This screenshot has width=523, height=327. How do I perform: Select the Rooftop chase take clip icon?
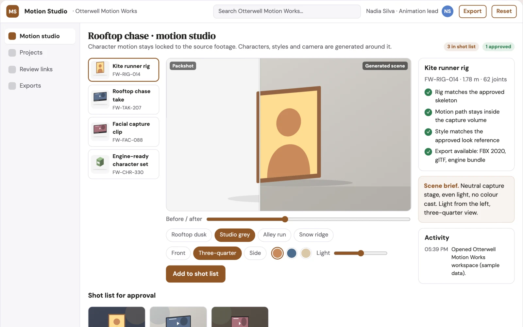click(x=100, y=99)
